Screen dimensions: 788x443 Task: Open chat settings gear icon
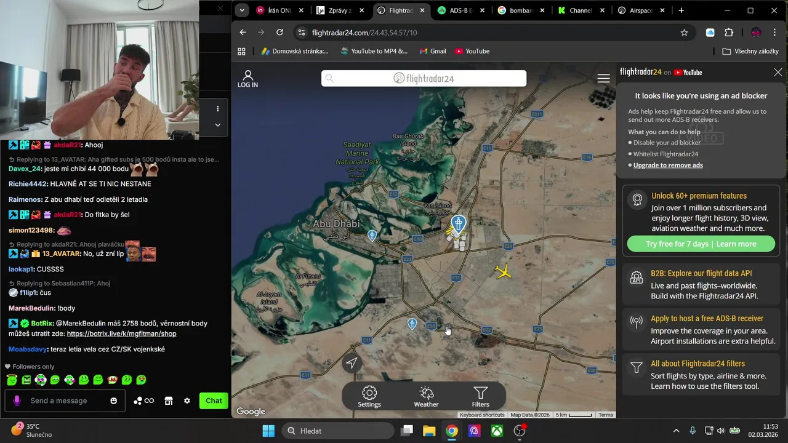click(x=187, y=401)
